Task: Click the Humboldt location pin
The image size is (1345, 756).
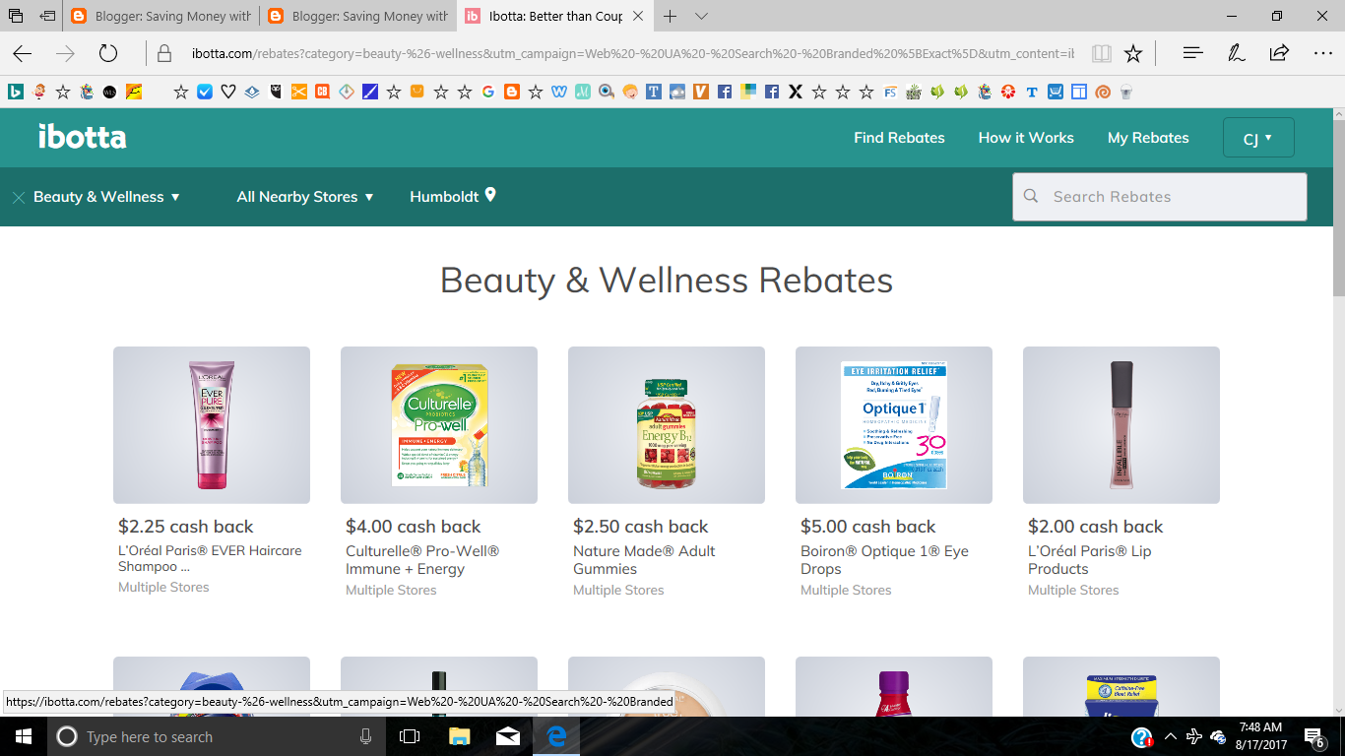Action: pos(490,195)
